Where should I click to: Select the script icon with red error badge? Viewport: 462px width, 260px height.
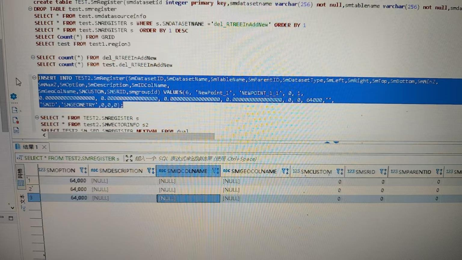point(15,120)
